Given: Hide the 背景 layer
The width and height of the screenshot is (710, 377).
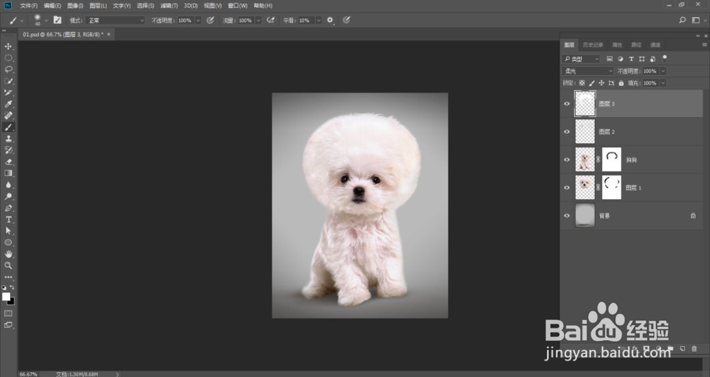Looking at the screenshot, I should [x=567, y=215].
